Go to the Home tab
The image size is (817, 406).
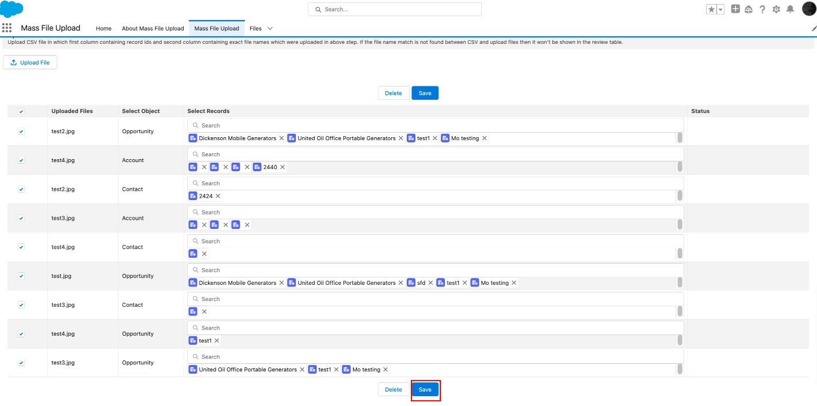(x=103, y=28)
